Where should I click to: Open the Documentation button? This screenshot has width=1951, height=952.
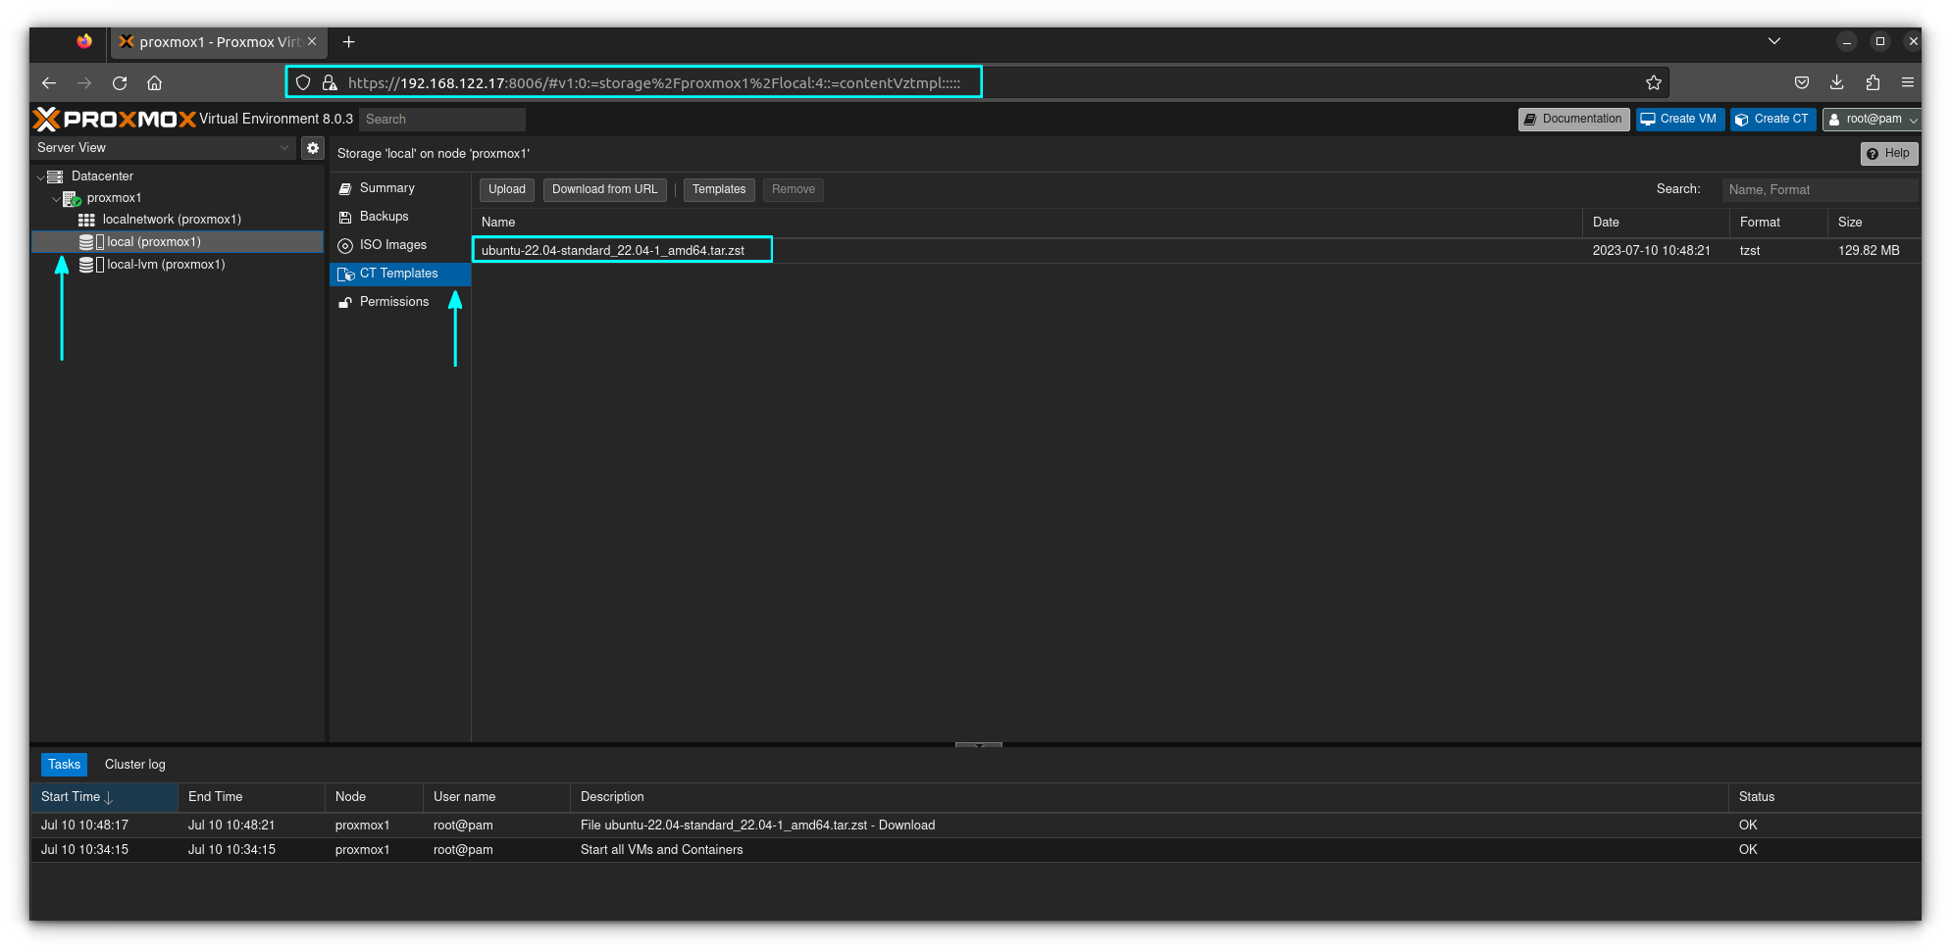pyautogui.click(x=1573, y=119)
